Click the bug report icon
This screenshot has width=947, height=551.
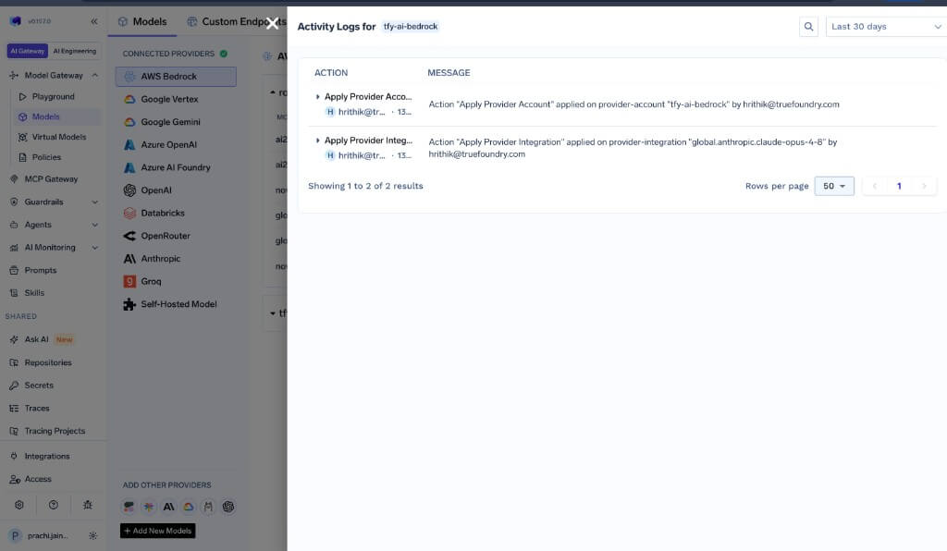88,505
